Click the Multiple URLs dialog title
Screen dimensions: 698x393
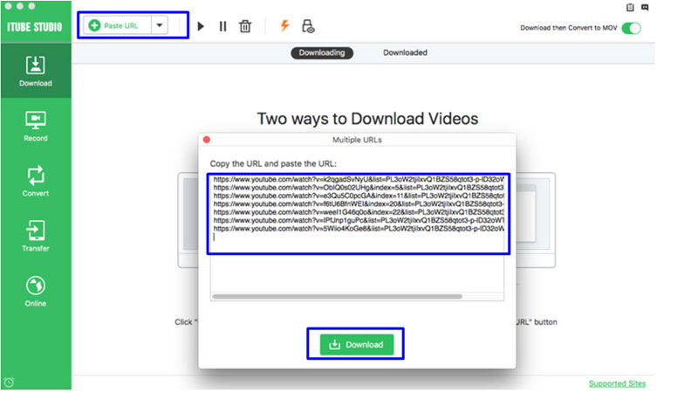(x=357, y=140)
